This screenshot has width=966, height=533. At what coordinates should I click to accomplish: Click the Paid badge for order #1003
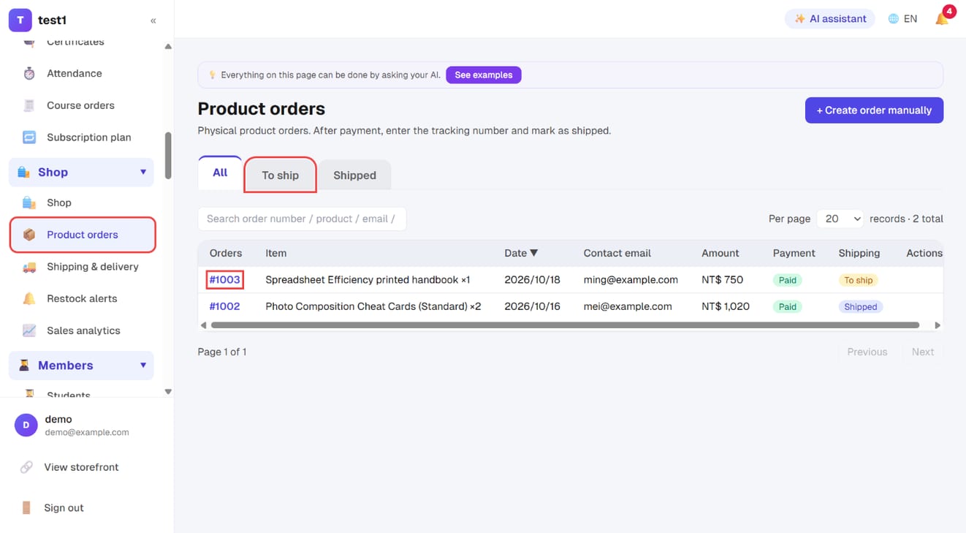click(787, 280)
